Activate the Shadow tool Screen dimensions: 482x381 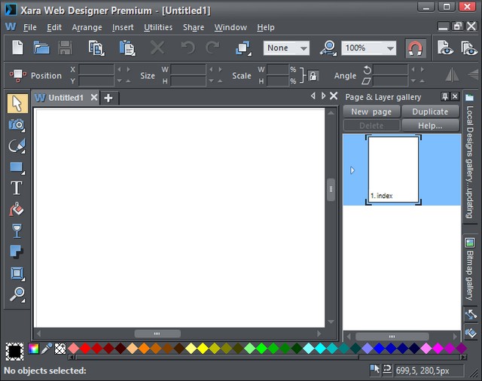[17, 251]
